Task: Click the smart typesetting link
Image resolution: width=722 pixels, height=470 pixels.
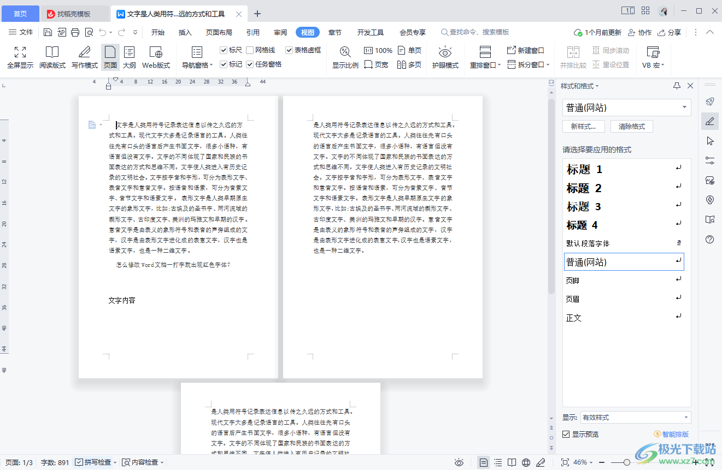Action: (671, 435)
